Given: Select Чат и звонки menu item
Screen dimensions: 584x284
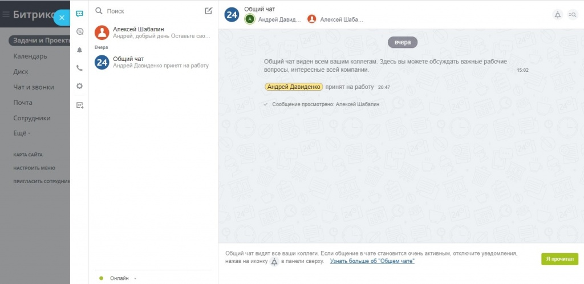Looking at the screenshot, I should coord(34,87).
